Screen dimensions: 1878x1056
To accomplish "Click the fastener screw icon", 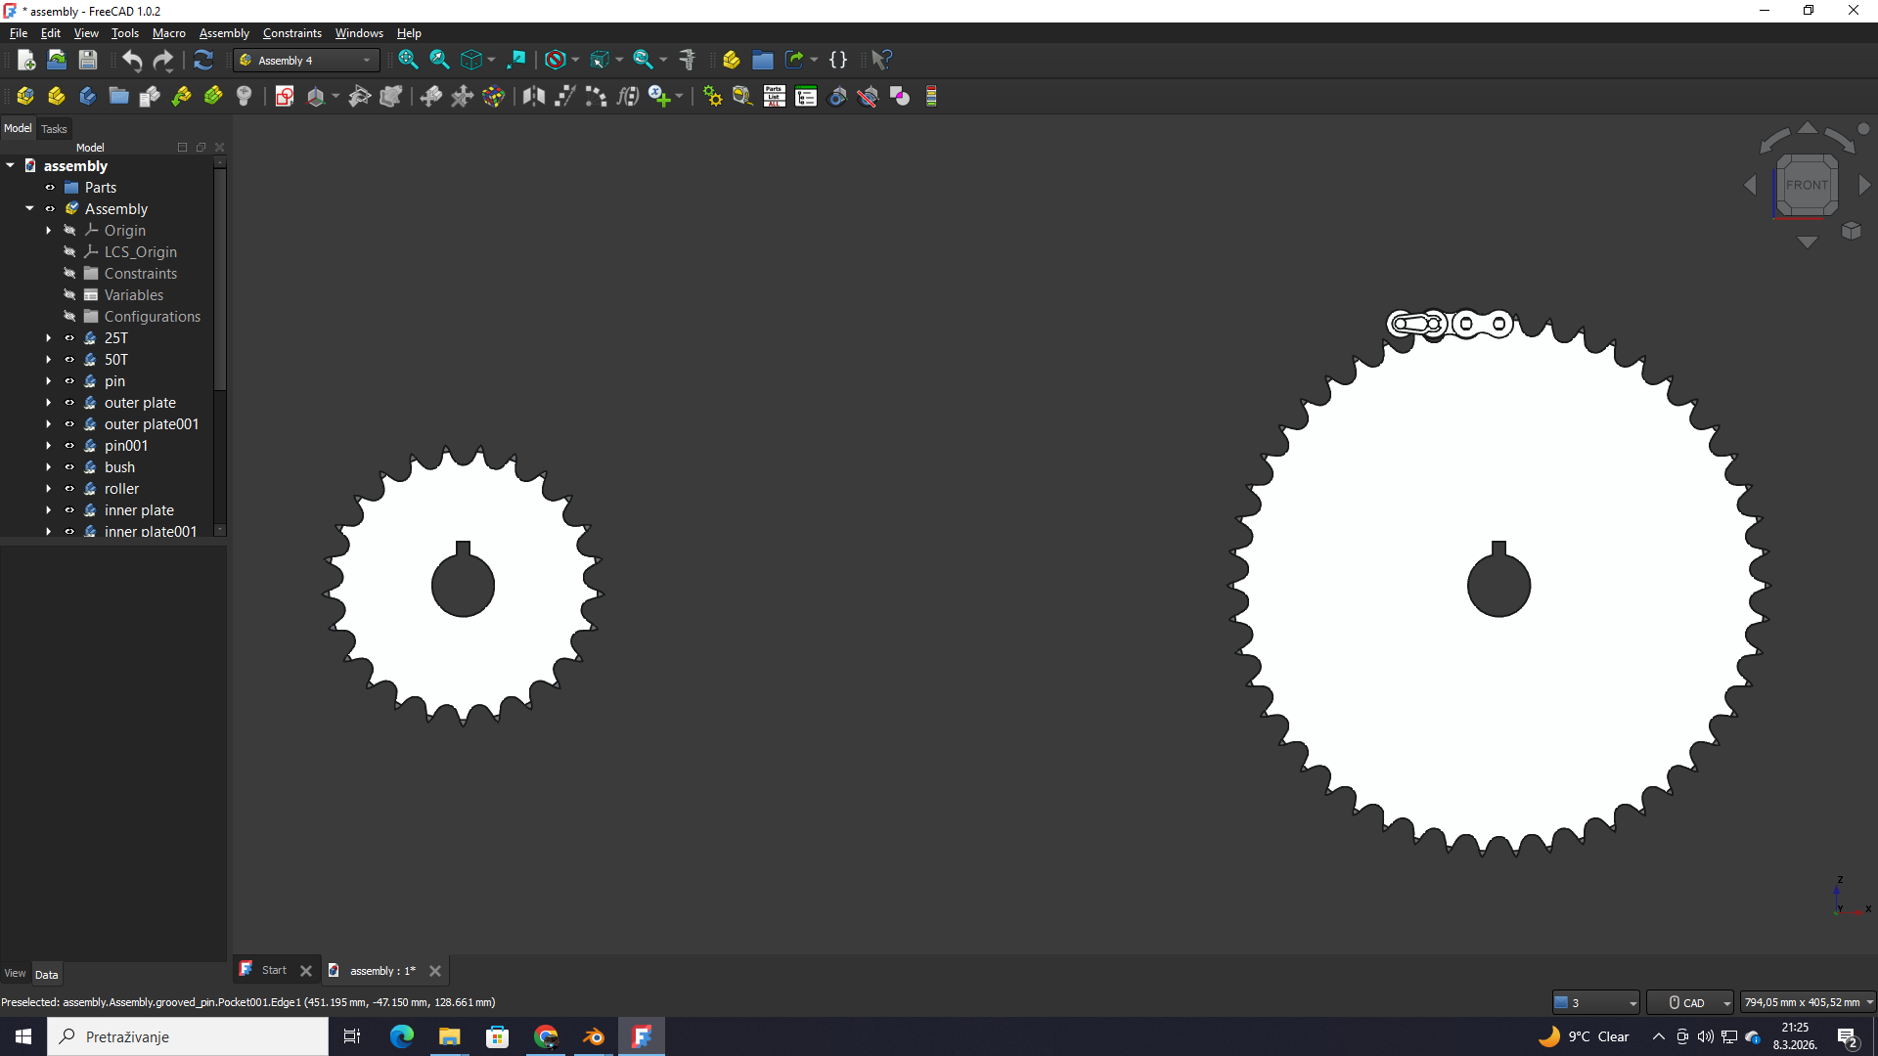I will coord(244,97).
